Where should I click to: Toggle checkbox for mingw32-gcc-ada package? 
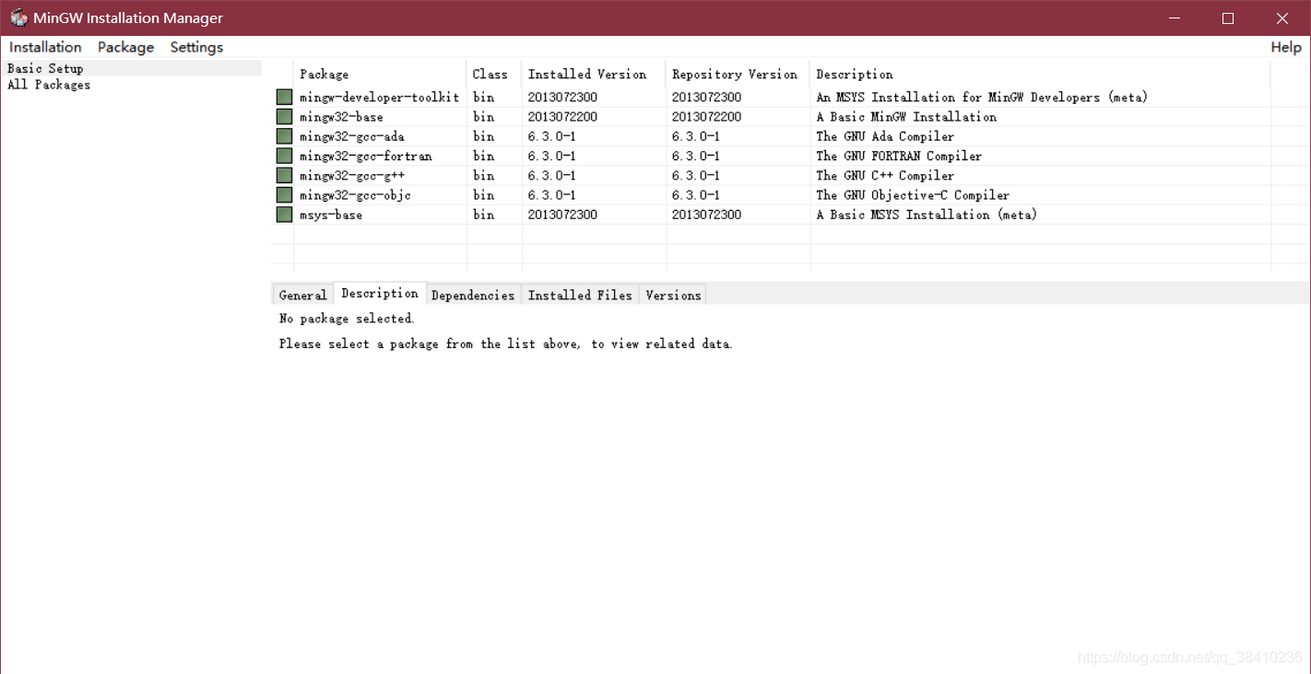(x=284, y=136)
